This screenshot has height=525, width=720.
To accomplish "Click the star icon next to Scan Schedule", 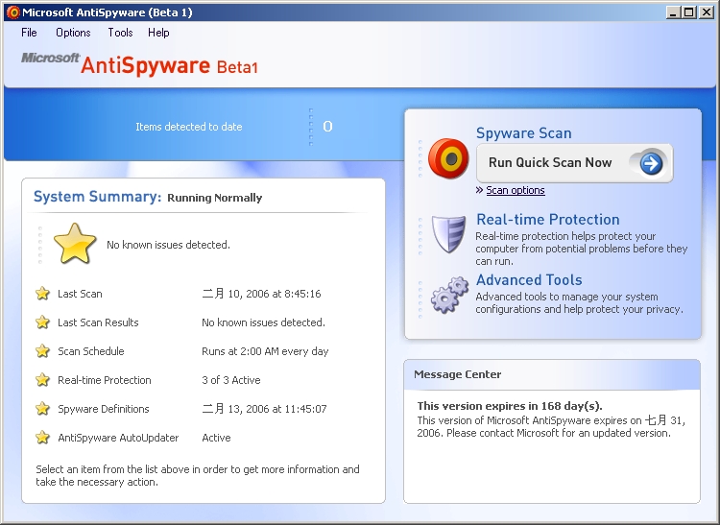I will 42,351.
